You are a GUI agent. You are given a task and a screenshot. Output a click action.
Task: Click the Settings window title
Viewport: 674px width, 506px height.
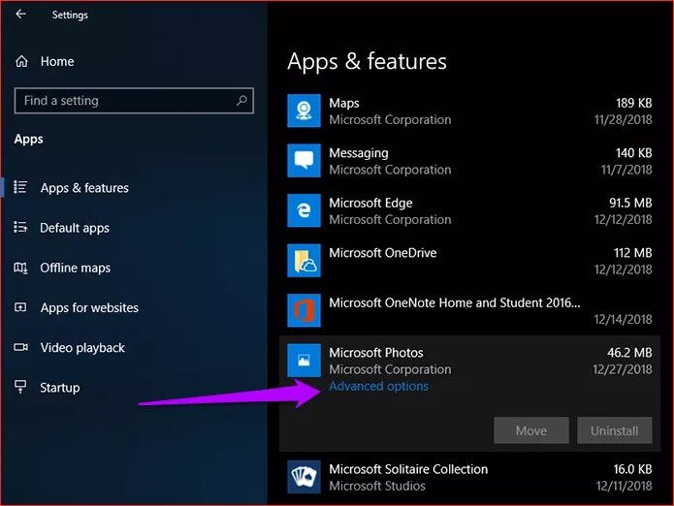pos(70,15)
